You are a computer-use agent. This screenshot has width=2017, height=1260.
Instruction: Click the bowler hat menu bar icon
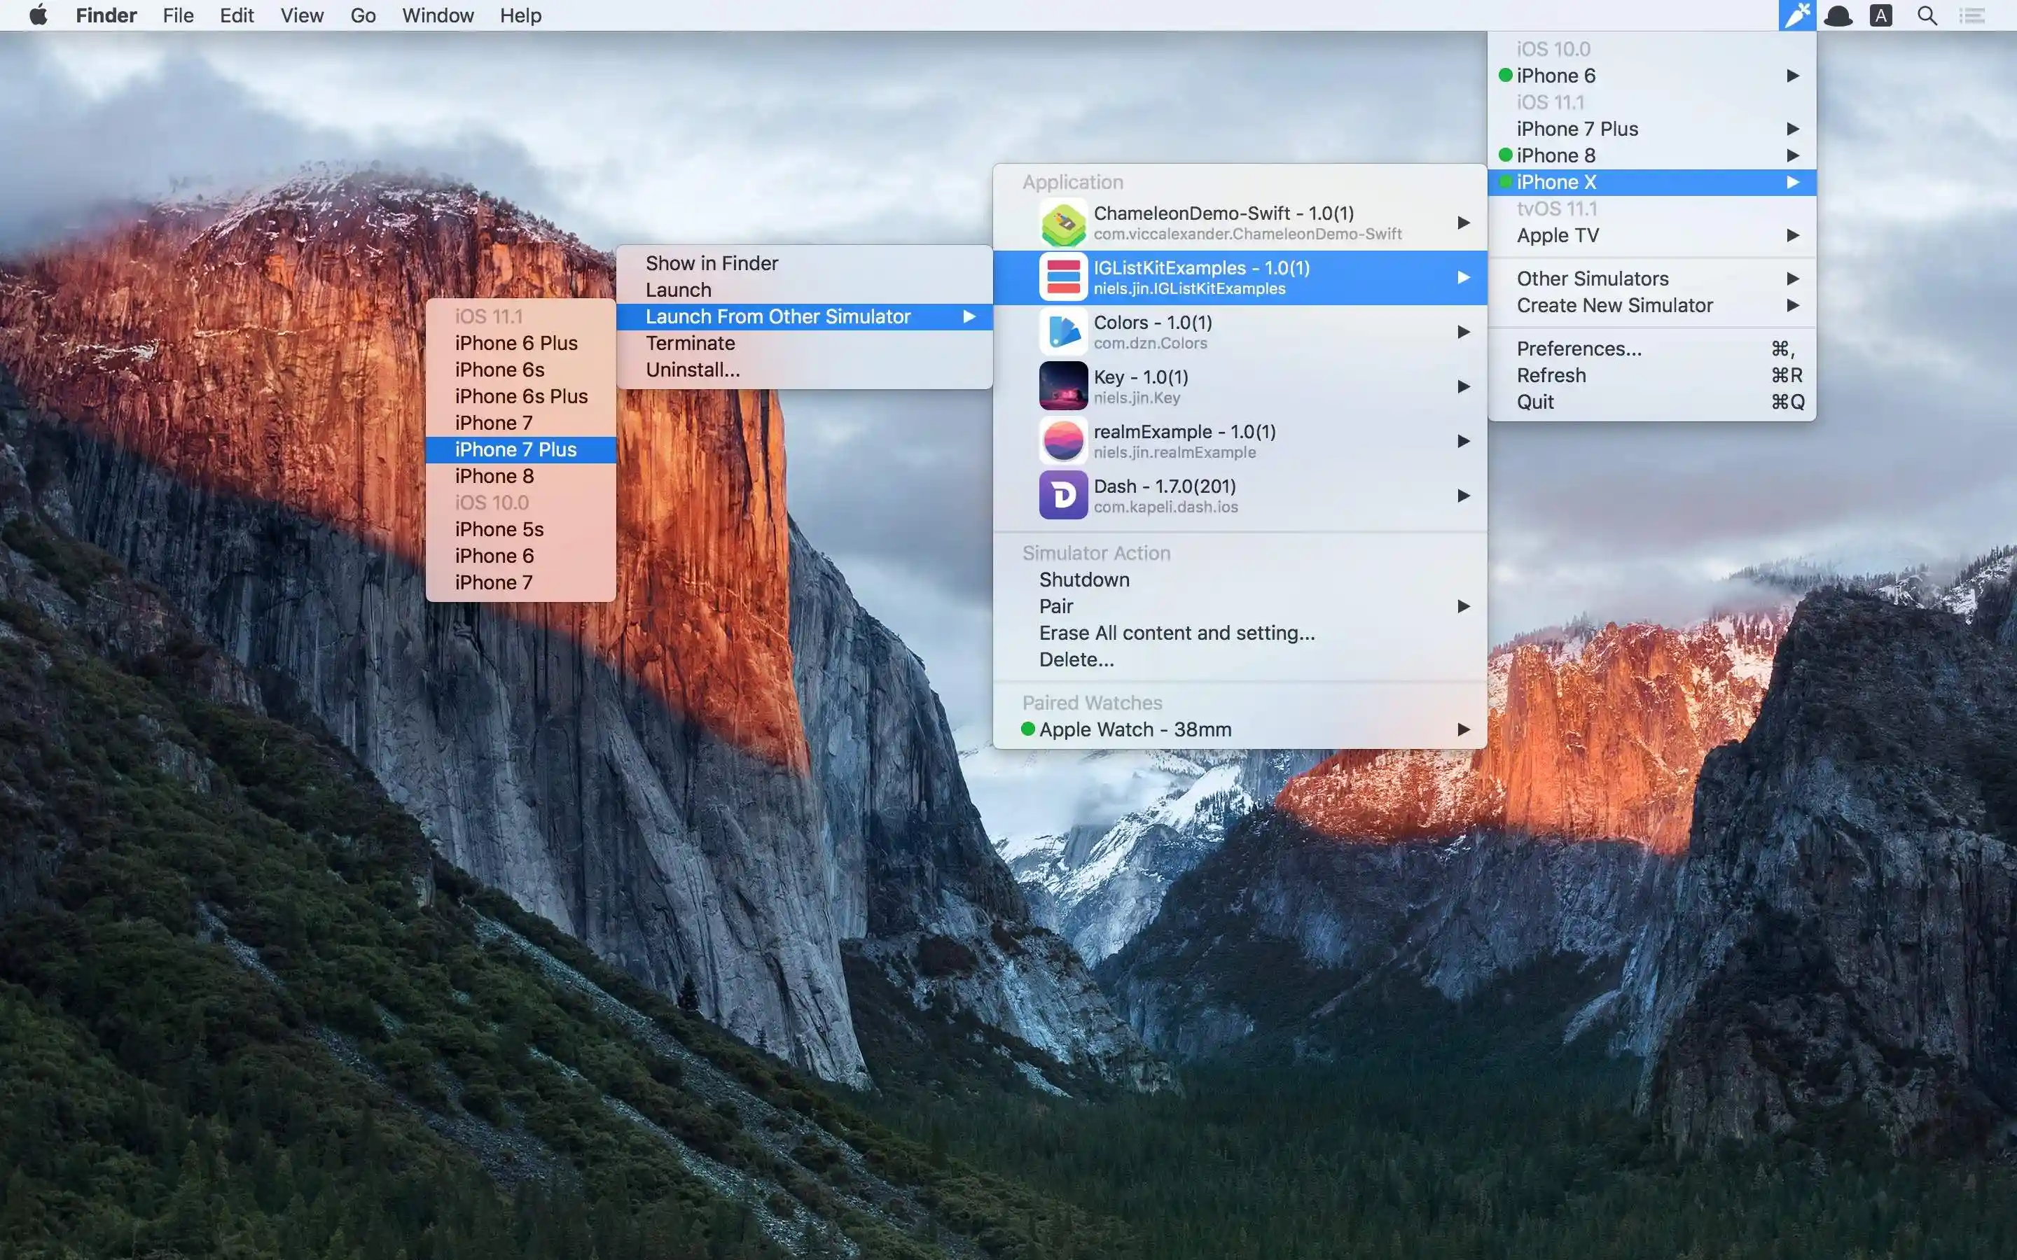[1838, 15]
